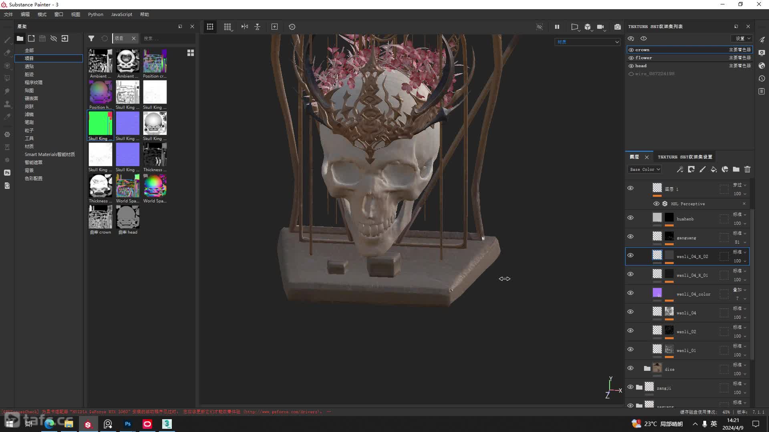Add an effect with the magic wand icon
Viewport: 769px width, 432px height.
pyautogui.click(x=680, y=170)
